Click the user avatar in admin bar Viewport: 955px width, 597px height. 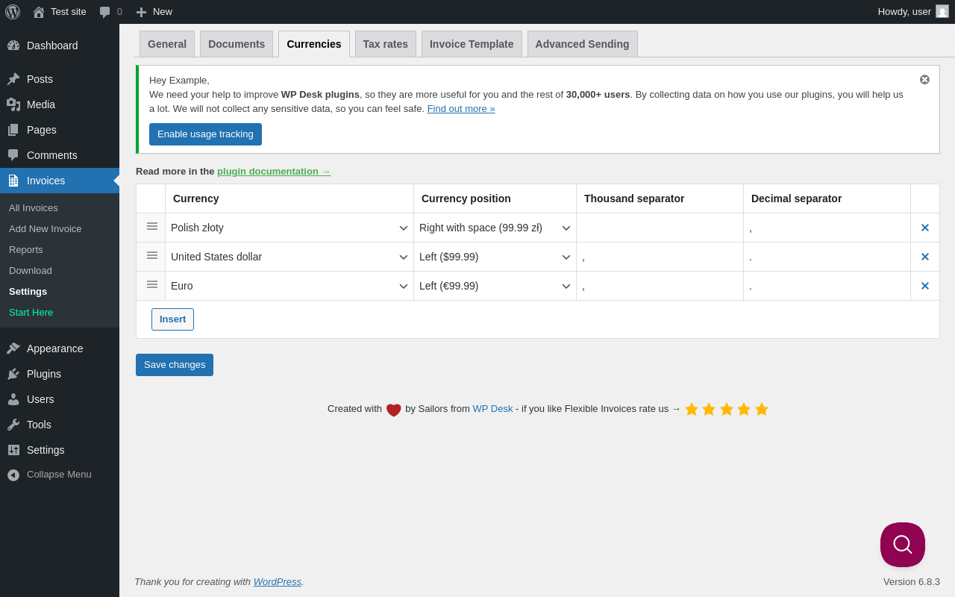942,12
